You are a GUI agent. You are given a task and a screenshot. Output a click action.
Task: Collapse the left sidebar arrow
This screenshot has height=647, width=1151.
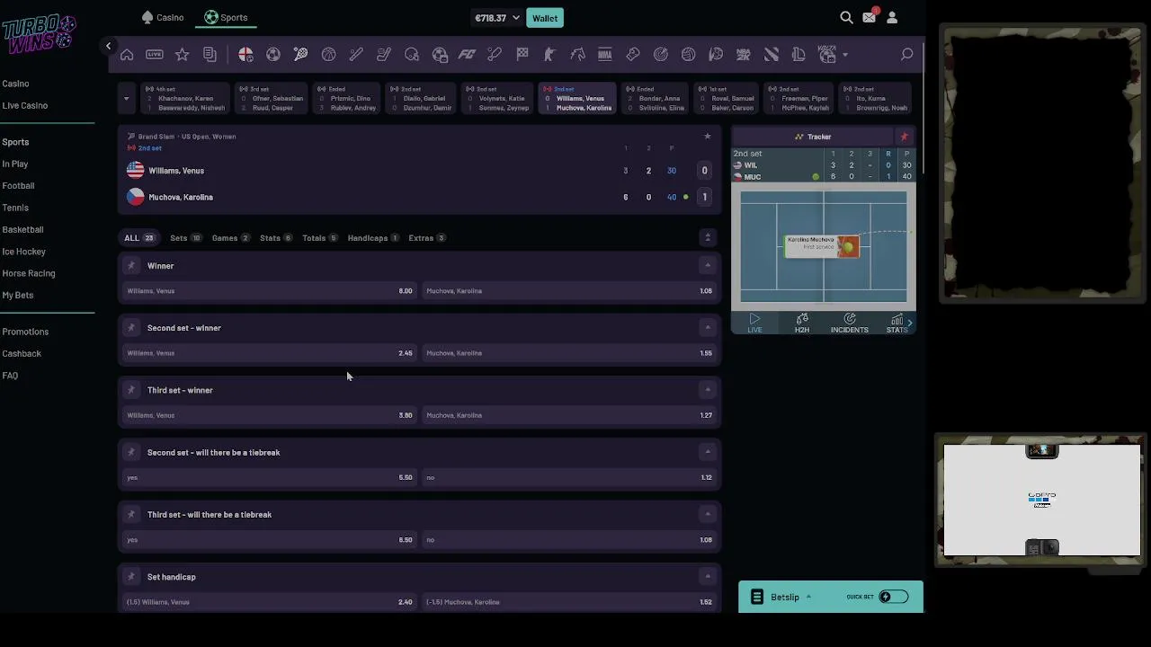click(108, 46)
